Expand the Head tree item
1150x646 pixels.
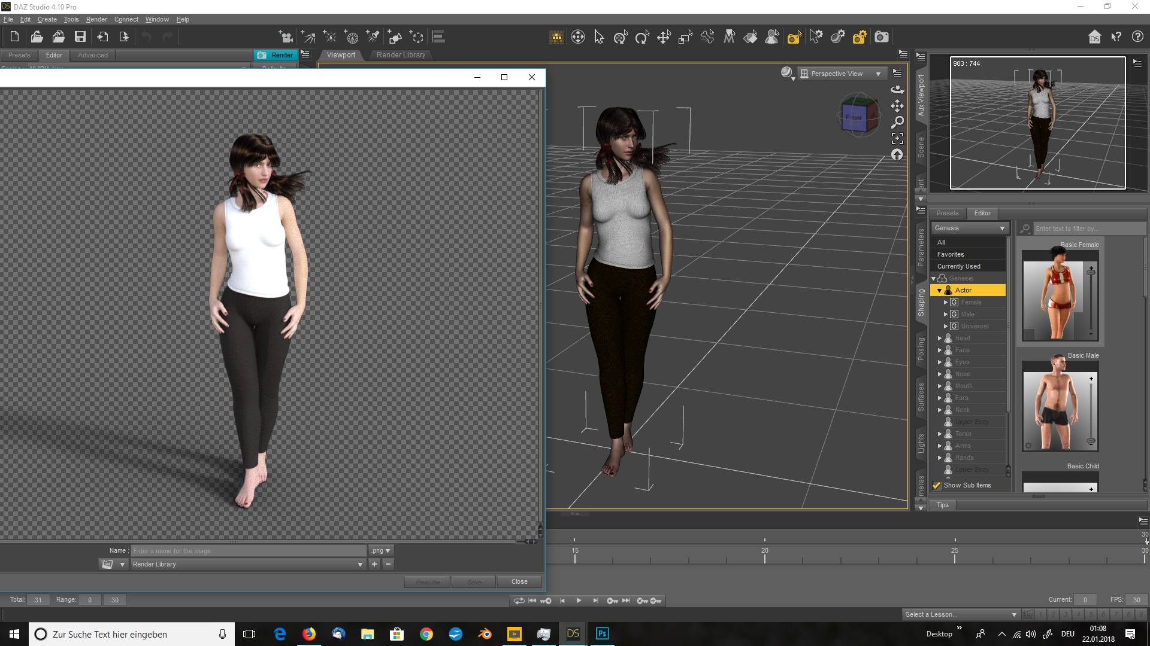tap(940, 338)
